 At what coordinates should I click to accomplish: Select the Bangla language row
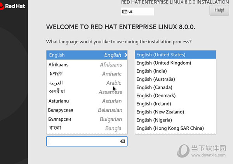87,128
